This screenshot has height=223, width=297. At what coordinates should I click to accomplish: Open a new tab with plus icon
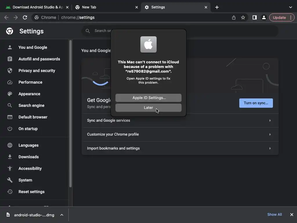(x=217, y=7)
